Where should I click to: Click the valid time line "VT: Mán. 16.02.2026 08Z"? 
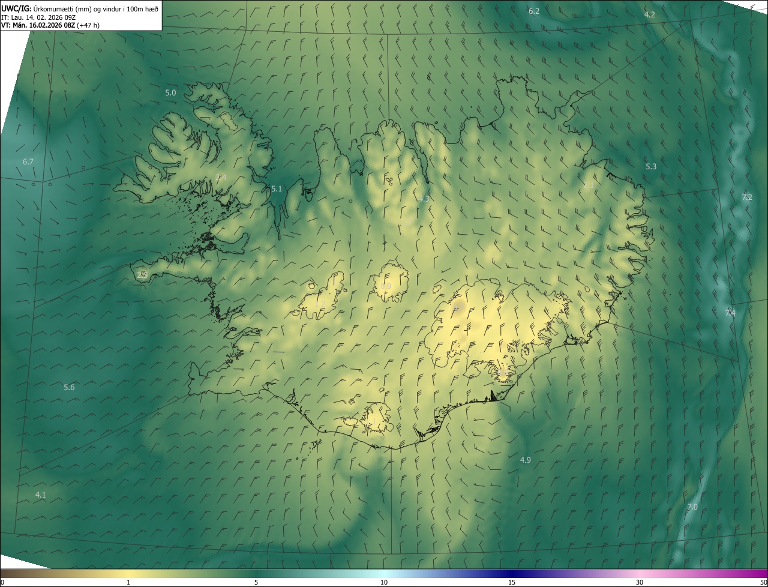(50, 25)
